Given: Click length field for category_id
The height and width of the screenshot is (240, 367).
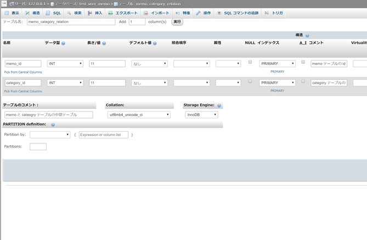Looking at the screenshot, I should click(x=107, y=83).
